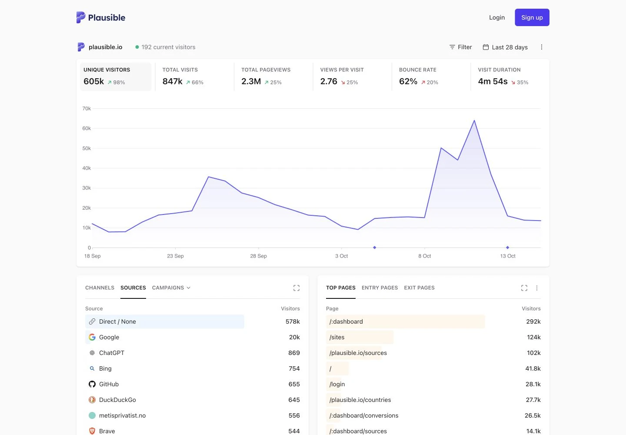Open the three-dot menu beside Last 28 days
Image resolution: width=626 pixels, height=435 pixels.
coord(541,47)
